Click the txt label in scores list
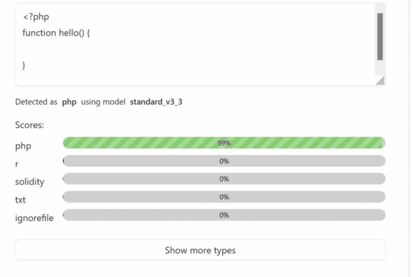Screen dimensions: 413x277 click(x=21, y=200)
